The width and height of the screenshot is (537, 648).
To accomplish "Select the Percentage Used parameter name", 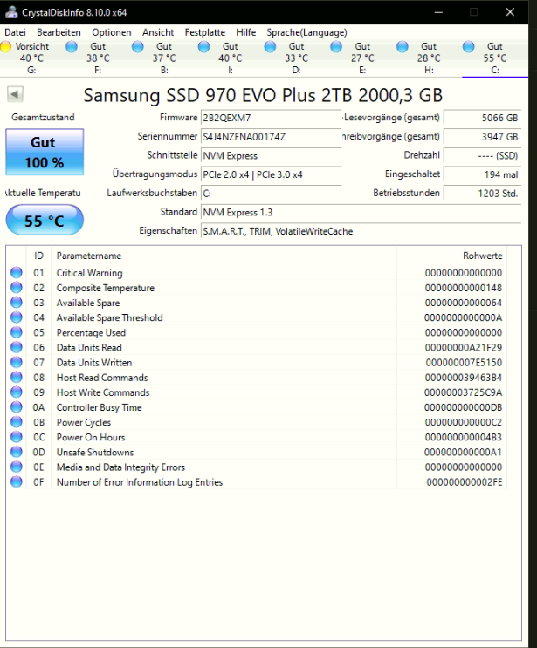I will (91, 332).
